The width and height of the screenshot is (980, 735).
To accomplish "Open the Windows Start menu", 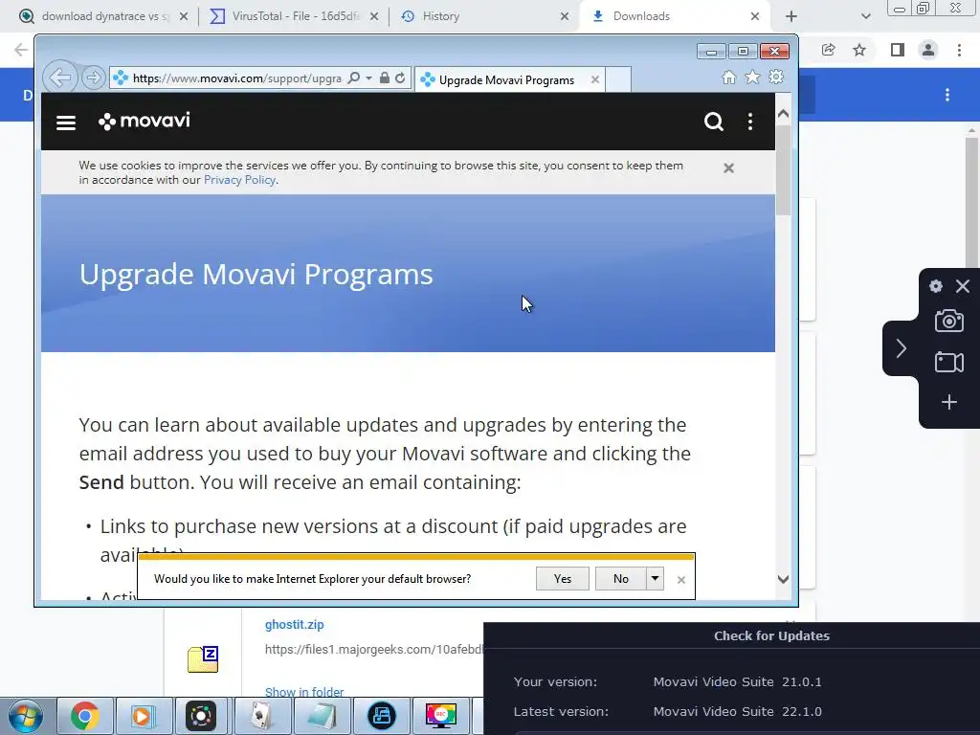I will tap(26, 716).
